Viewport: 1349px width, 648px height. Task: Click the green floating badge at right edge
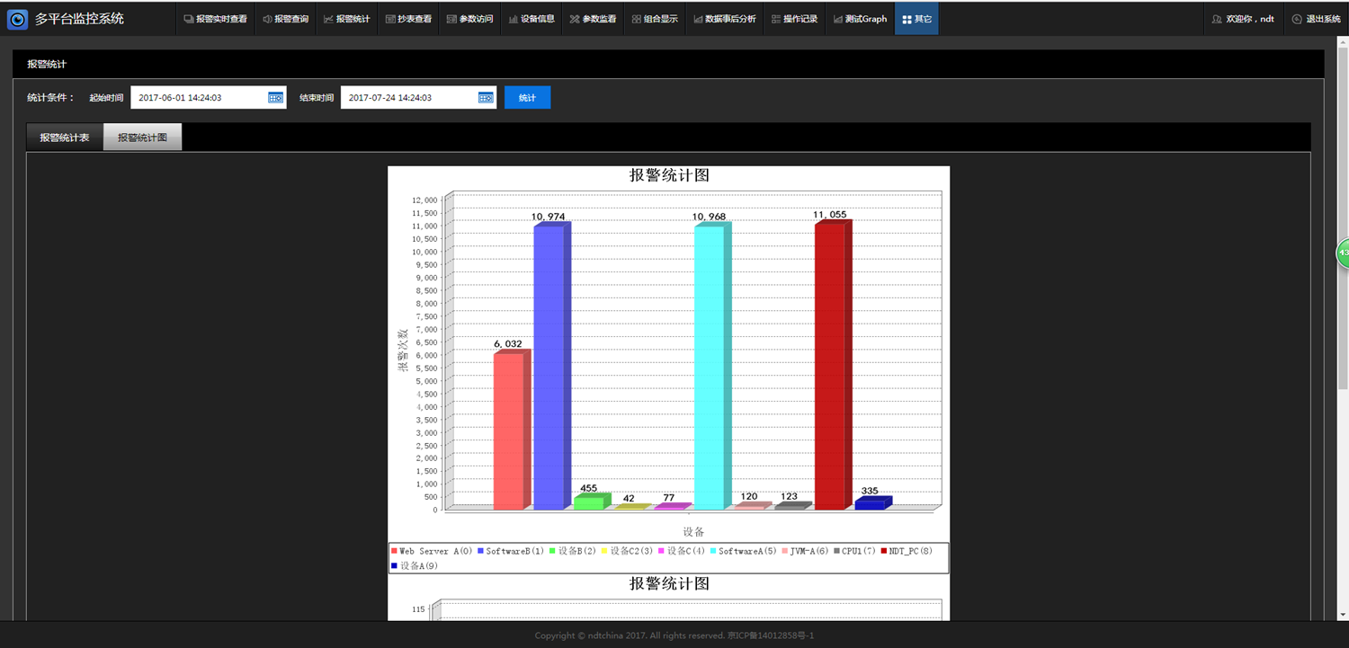[1343, 253]
